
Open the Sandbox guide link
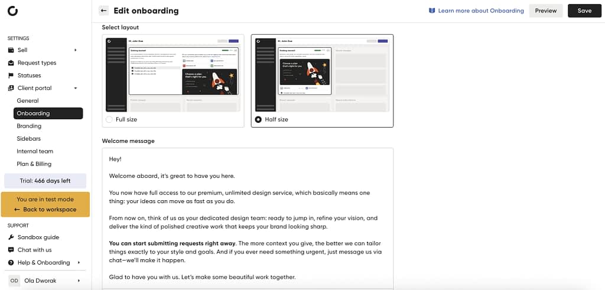(x=38, y=237)
